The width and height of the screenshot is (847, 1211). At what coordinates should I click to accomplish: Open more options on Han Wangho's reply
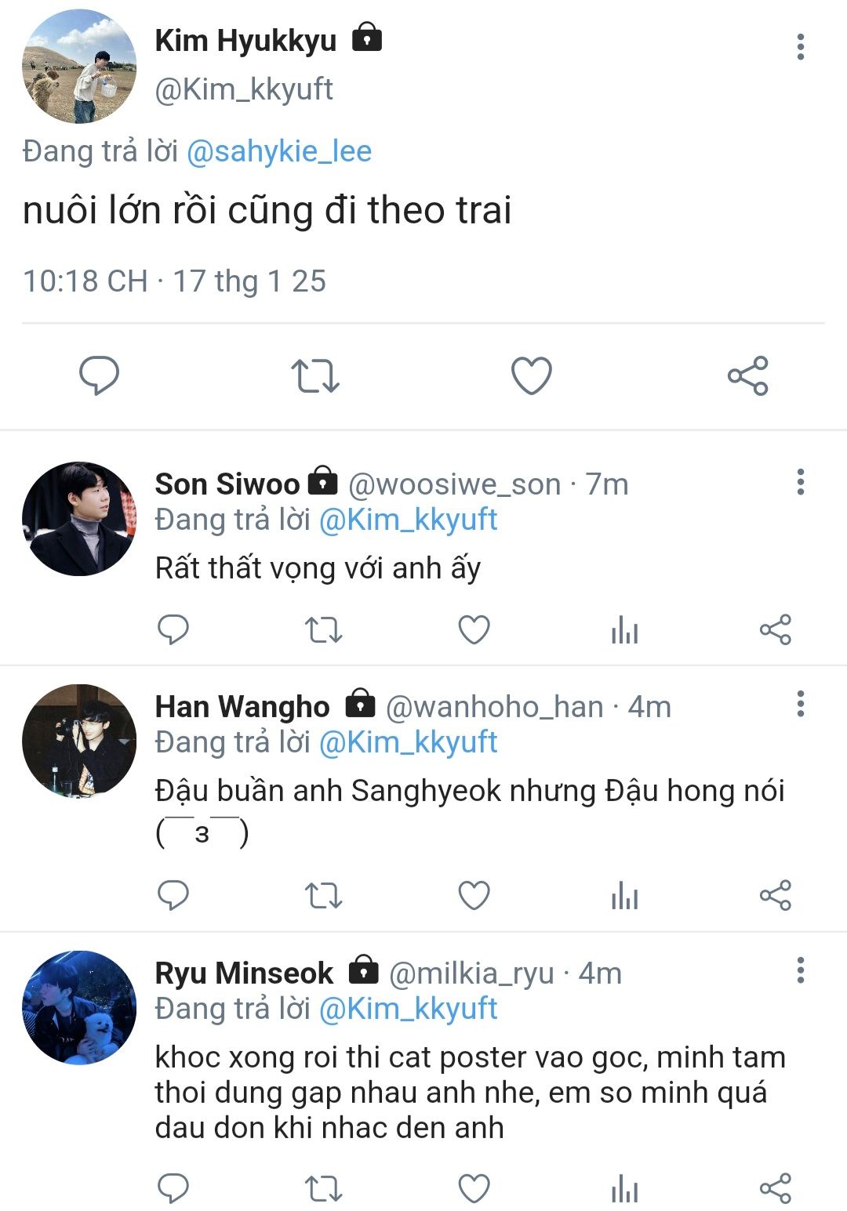(x=801, y=704)
